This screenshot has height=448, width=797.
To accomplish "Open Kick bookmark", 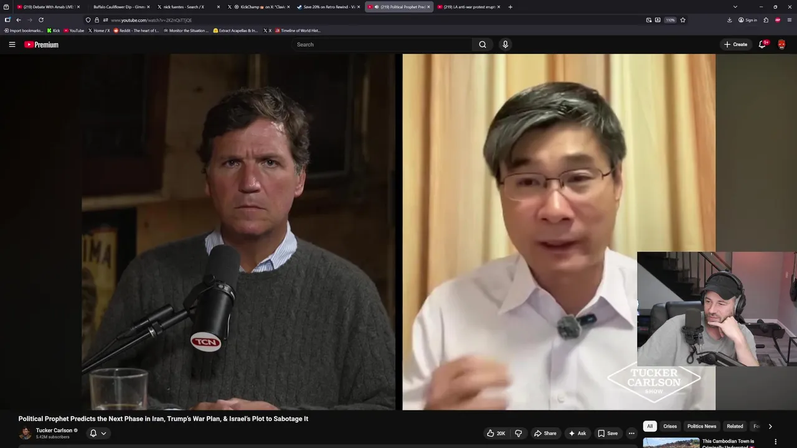I will (54, 30).
